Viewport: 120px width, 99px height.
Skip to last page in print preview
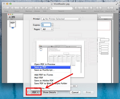pyautogui.click(x=74, y=86)
